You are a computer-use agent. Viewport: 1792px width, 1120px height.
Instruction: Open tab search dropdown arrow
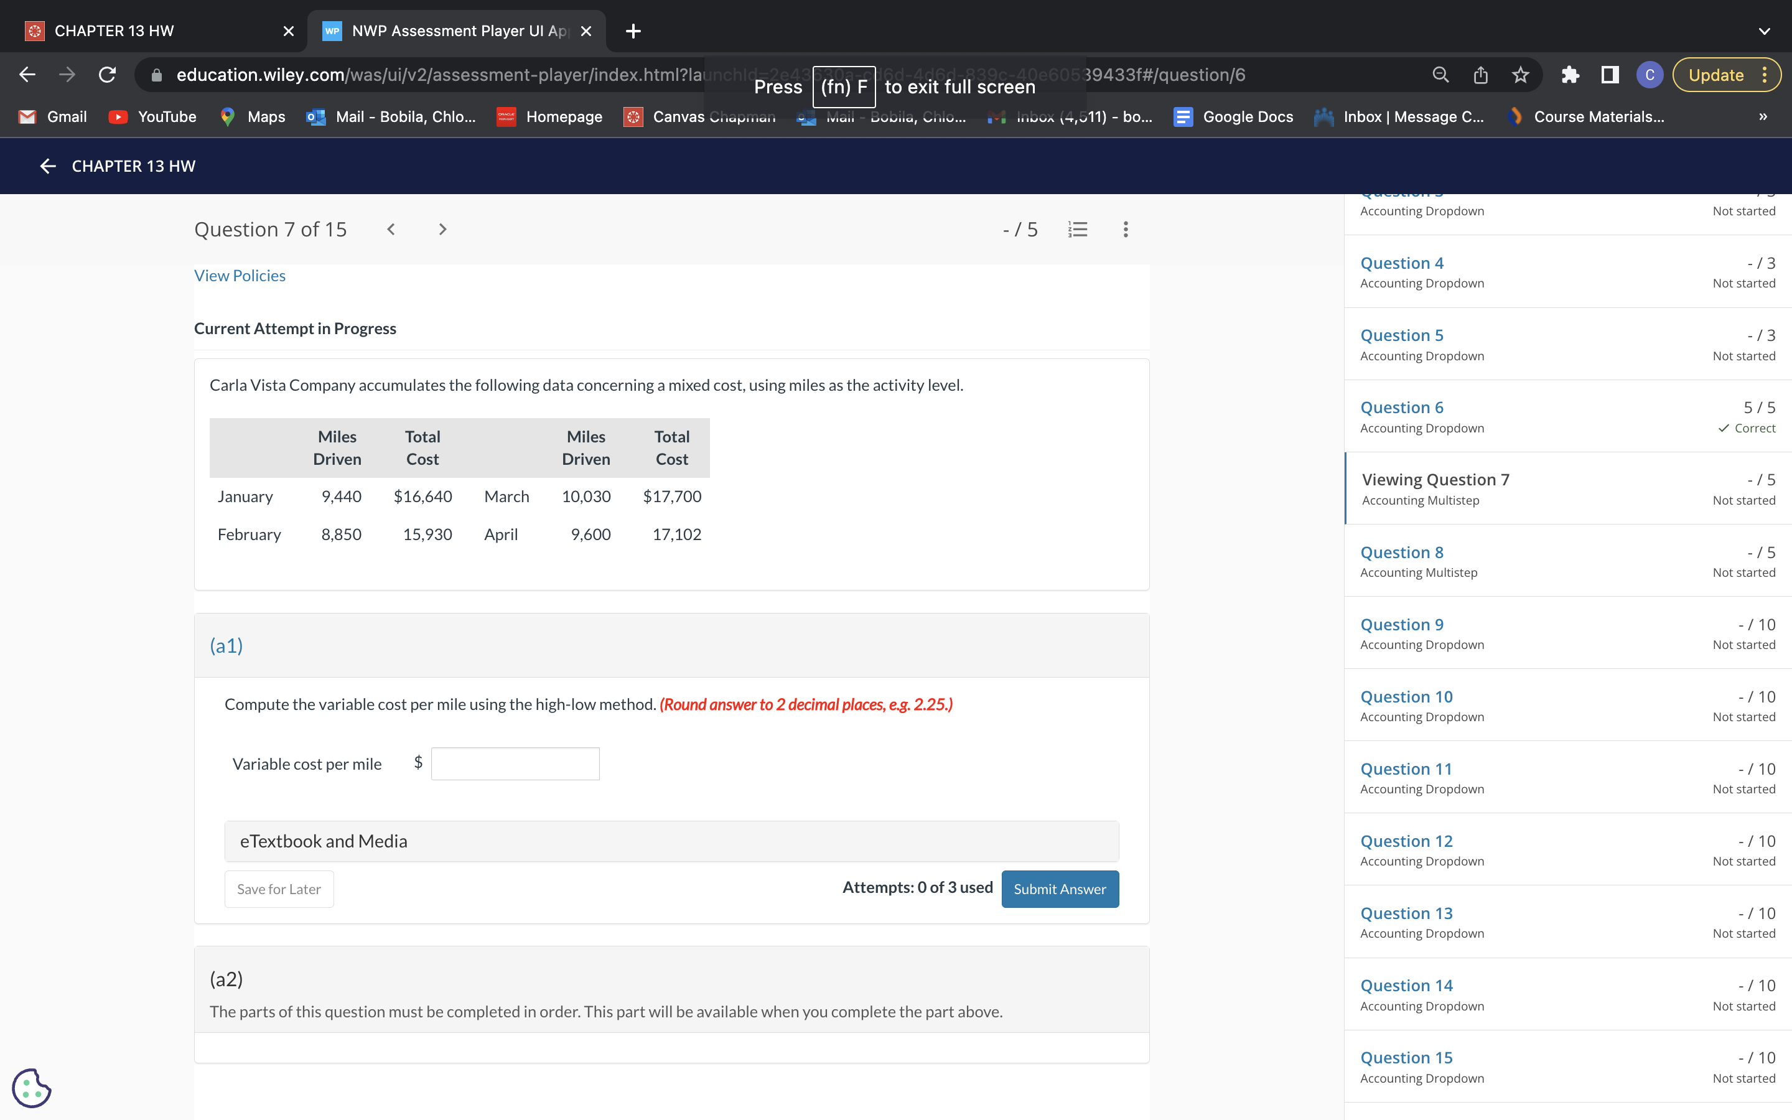(1764, 31)
